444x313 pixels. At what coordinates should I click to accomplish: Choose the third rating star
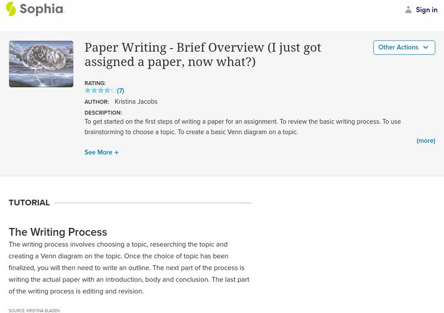tap(100, 91)
